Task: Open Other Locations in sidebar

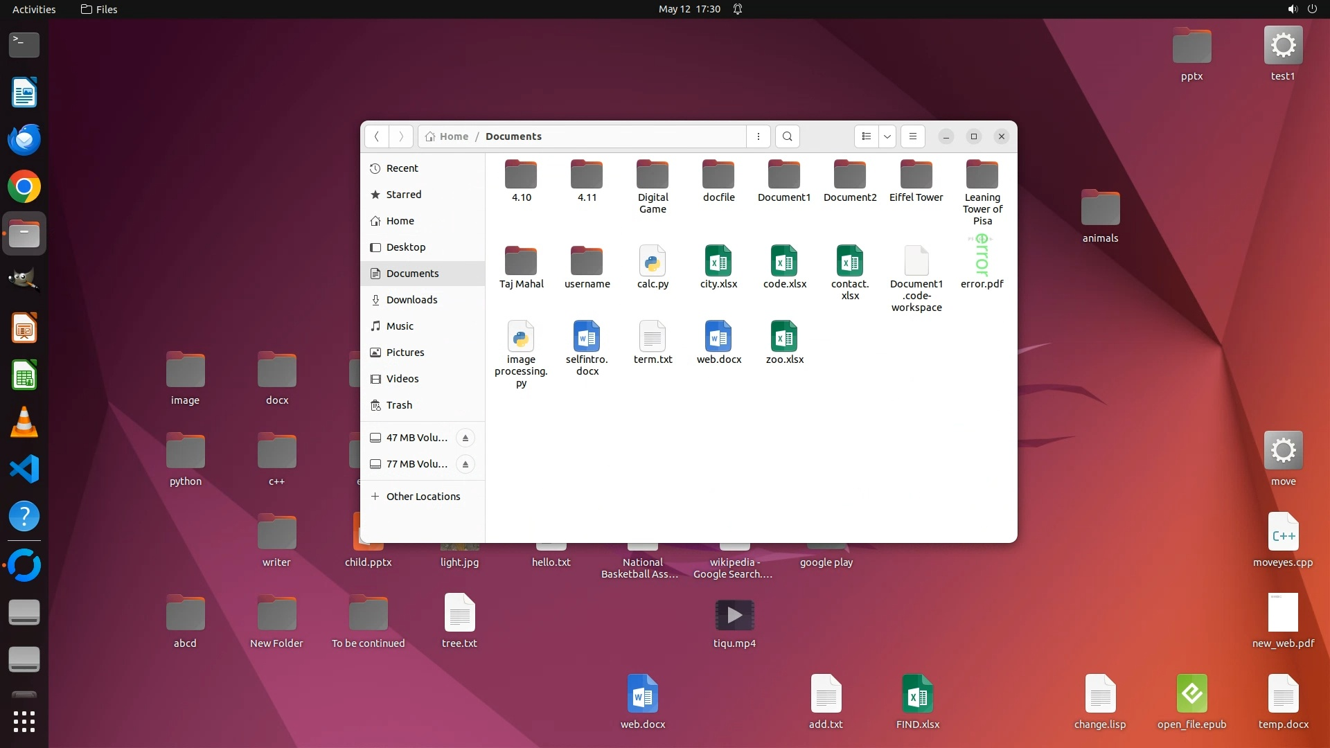Action: pyautogui.click(x=423, y=497)
